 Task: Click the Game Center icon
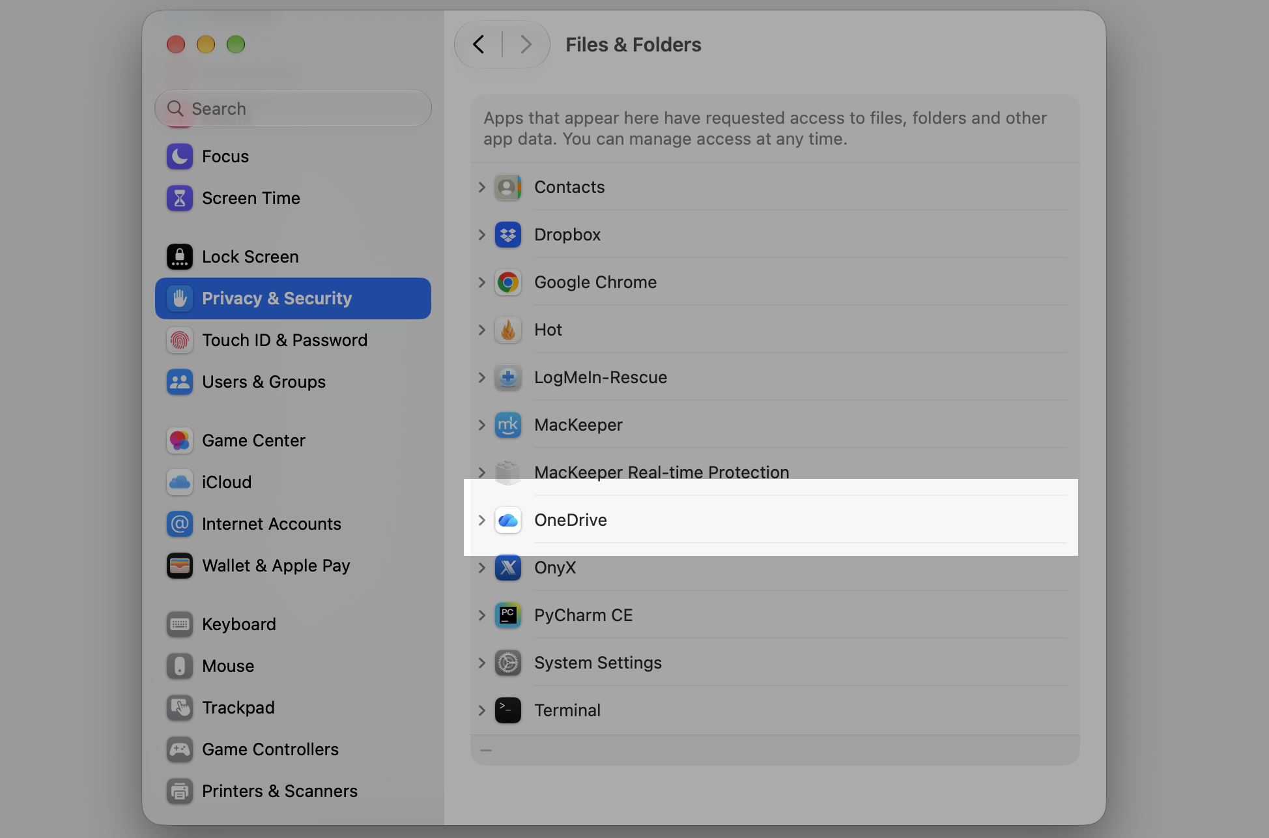point(180,441)
